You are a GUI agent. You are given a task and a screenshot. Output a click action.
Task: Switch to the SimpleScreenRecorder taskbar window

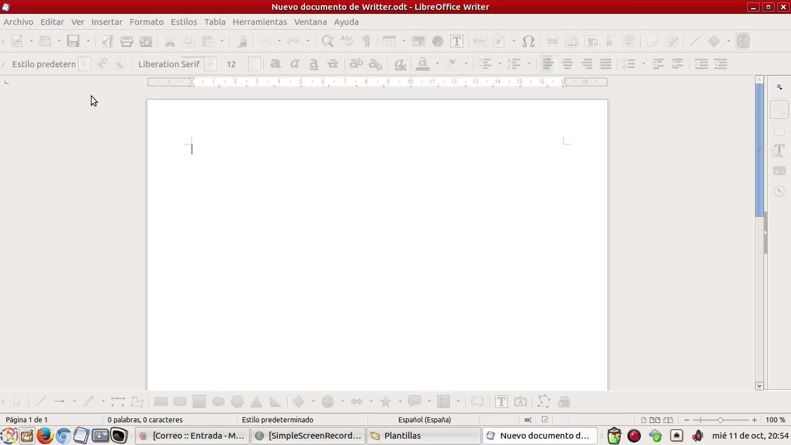coord(309,436)
